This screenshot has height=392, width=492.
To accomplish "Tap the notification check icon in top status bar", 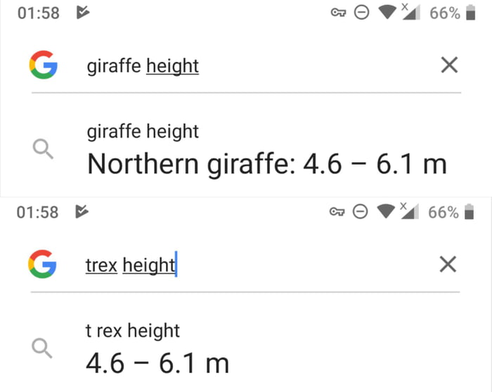I will click(82, 13).
